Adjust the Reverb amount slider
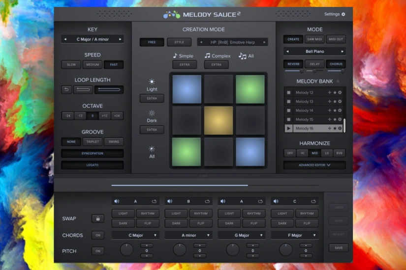 click(x=293, y=71)
